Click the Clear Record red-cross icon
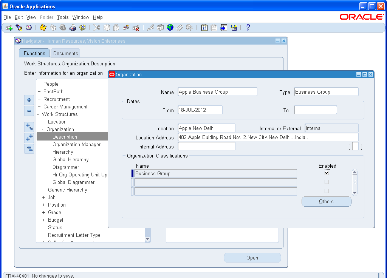This screenshot has width=387, height=278. tap(136, 27)
